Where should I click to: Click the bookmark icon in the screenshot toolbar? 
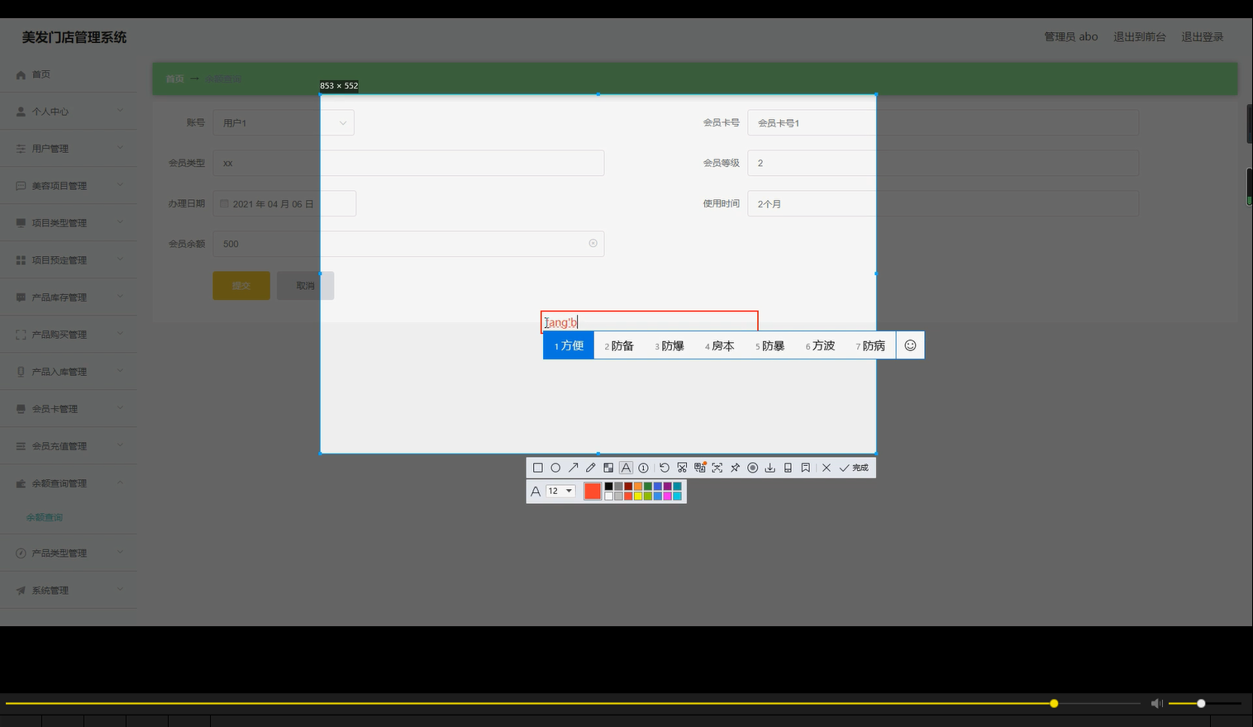(805, 468)
